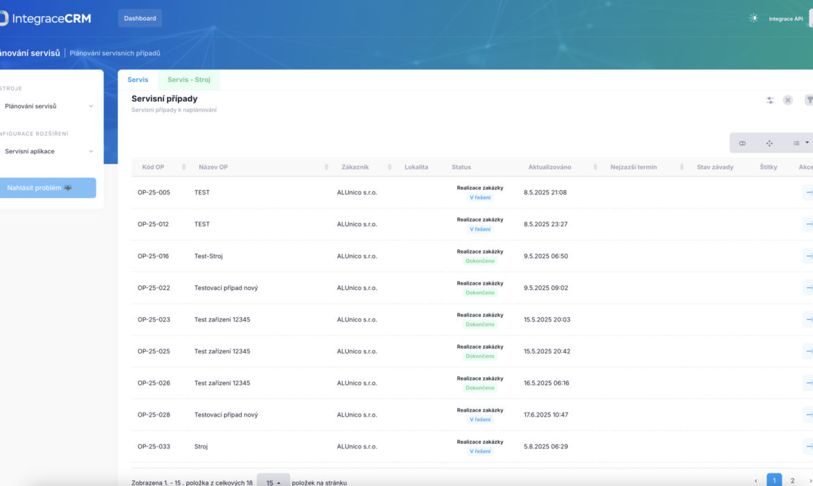Click the link-shaped icon in table toolbar
This screenshot has width=813, height=486.
pos(742,143)
